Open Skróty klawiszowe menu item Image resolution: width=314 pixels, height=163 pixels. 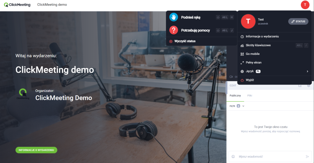click(x=258, y=45)
